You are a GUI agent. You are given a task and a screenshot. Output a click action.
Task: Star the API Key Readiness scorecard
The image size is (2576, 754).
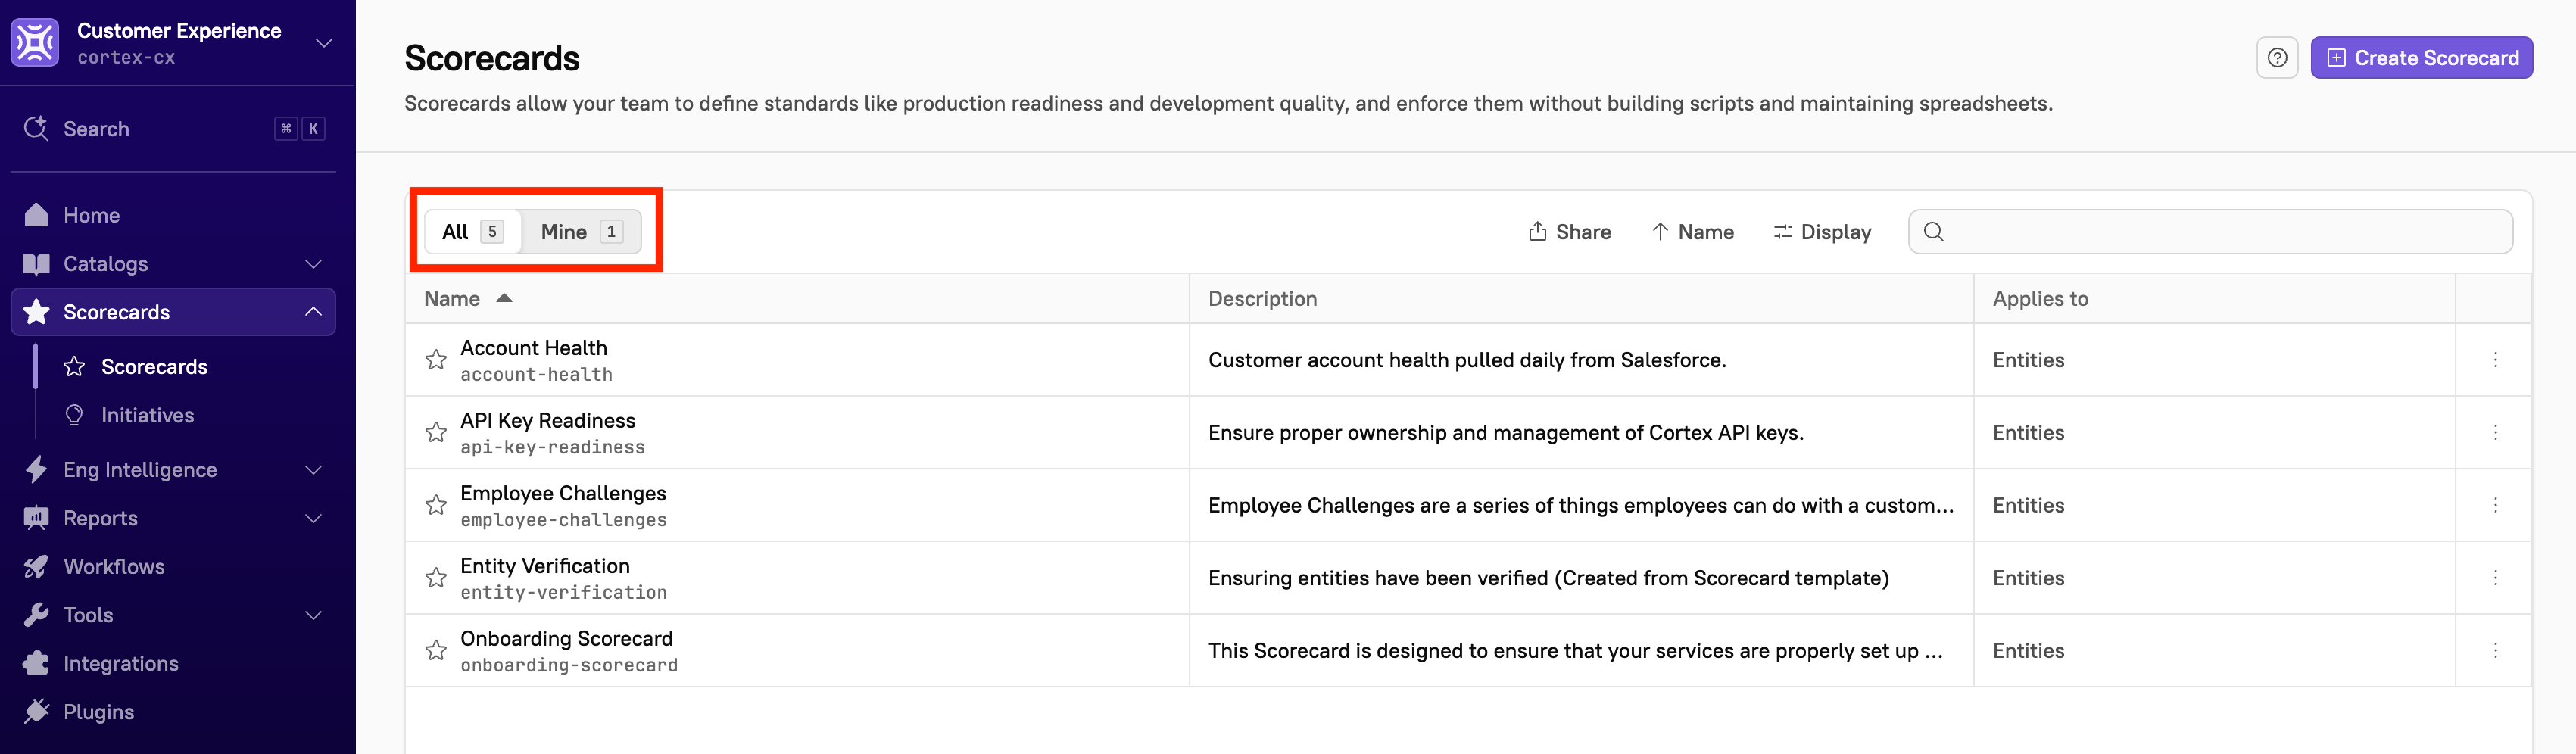coord(436,433)
